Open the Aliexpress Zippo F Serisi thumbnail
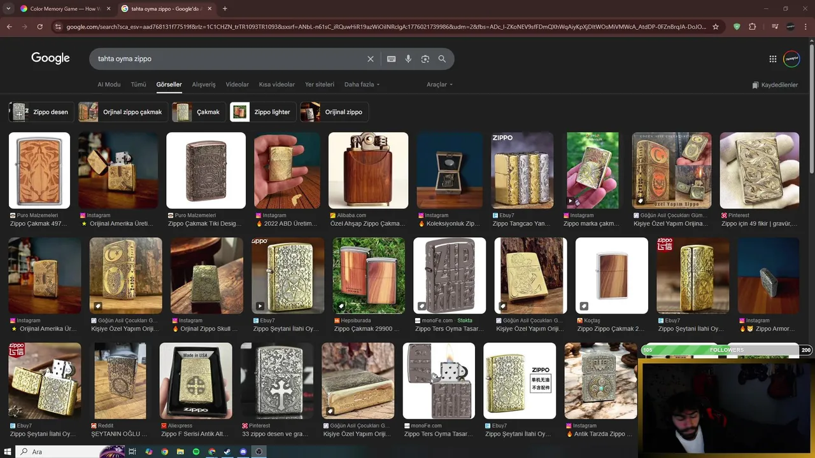This screenshot has height=458, width=815. click(196, 381)
